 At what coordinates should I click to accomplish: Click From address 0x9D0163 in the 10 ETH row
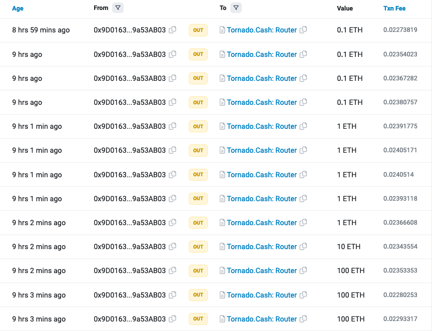click(130, 247)
